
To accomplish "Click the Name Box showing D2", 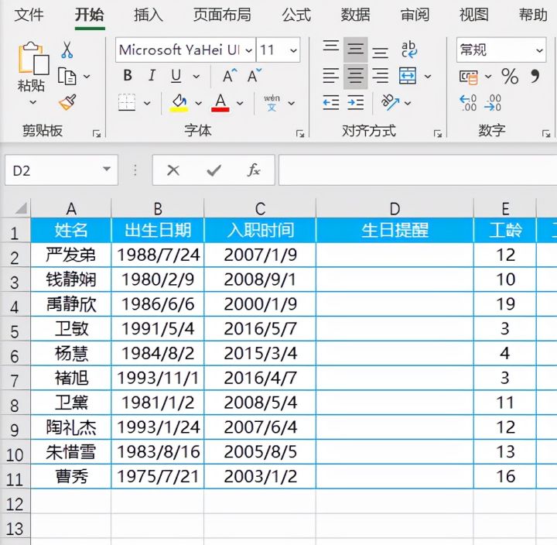I will pos(61,170).
